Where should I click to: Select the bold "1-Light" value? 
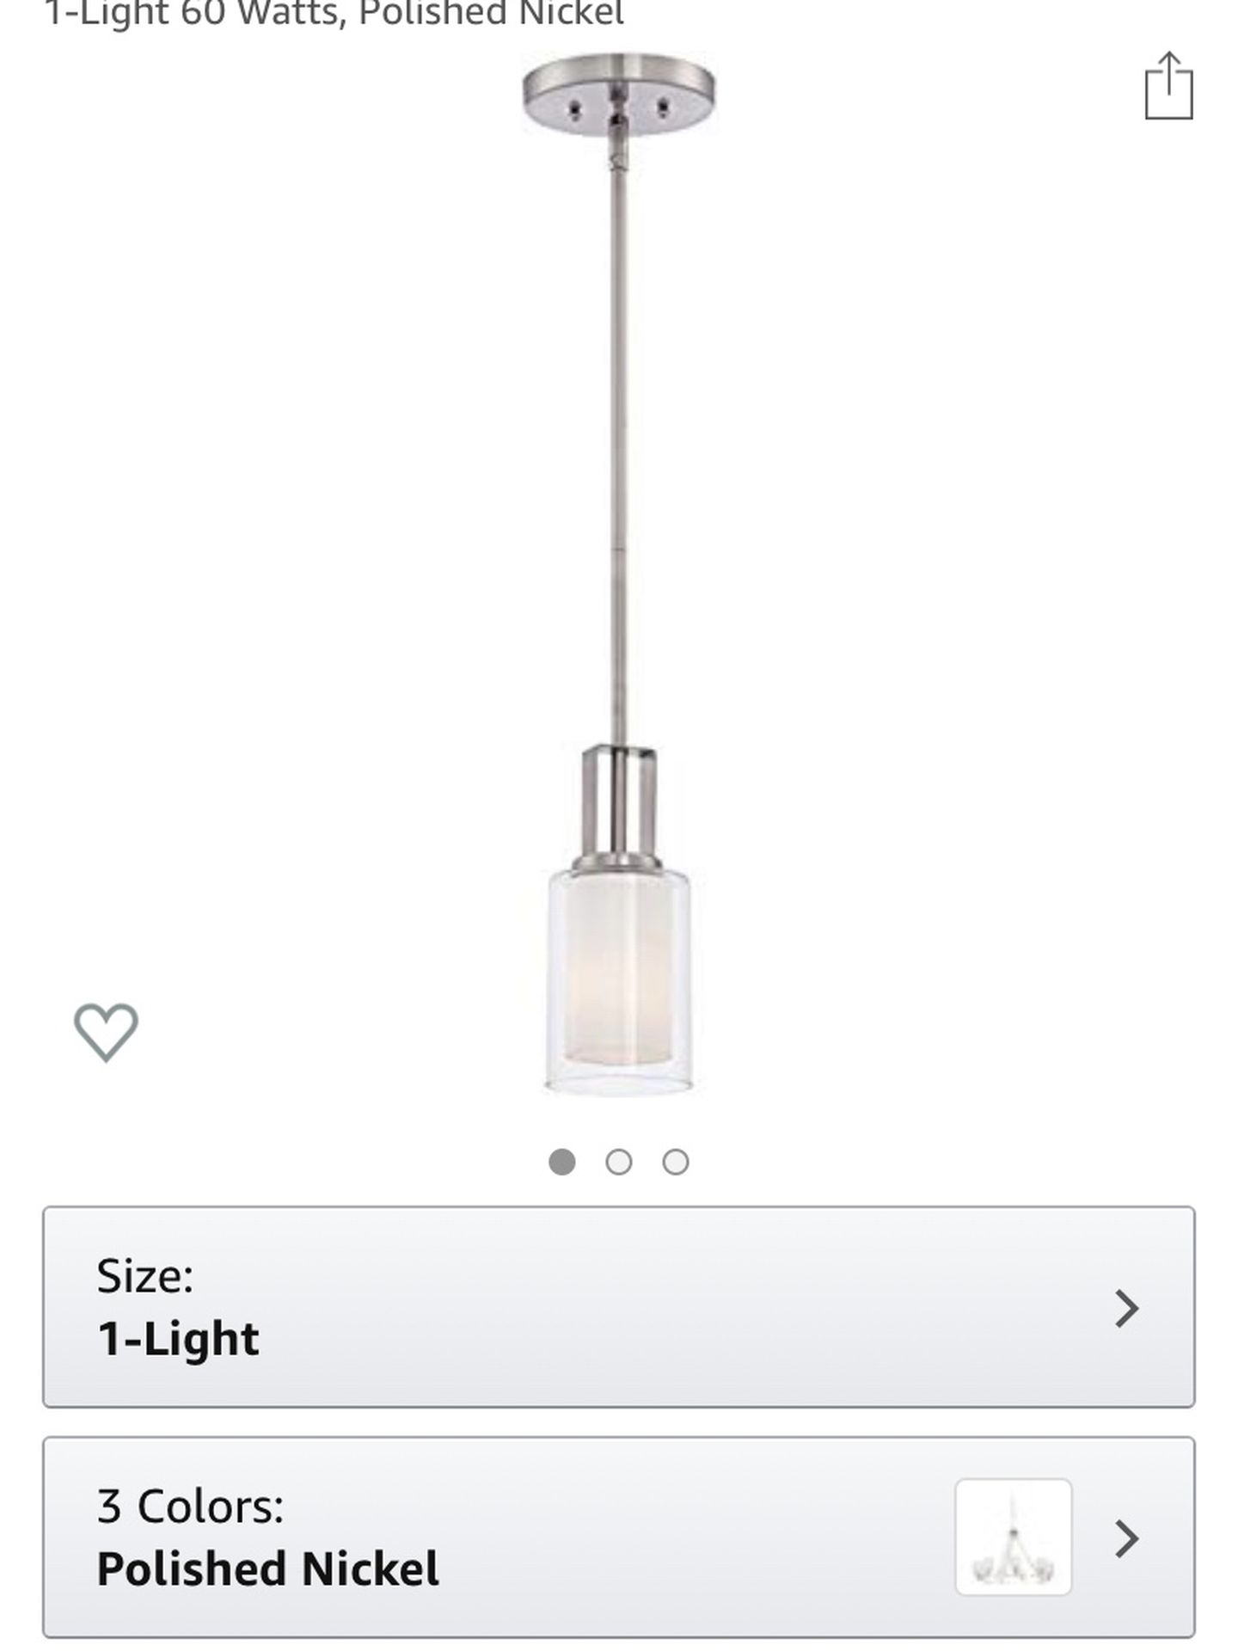[178, 1339]
